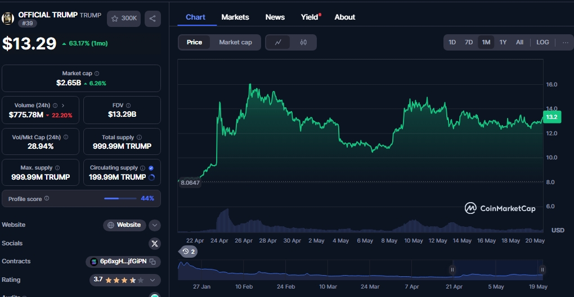
Task: Select the Price chart toggle
Action: (194, 42)
